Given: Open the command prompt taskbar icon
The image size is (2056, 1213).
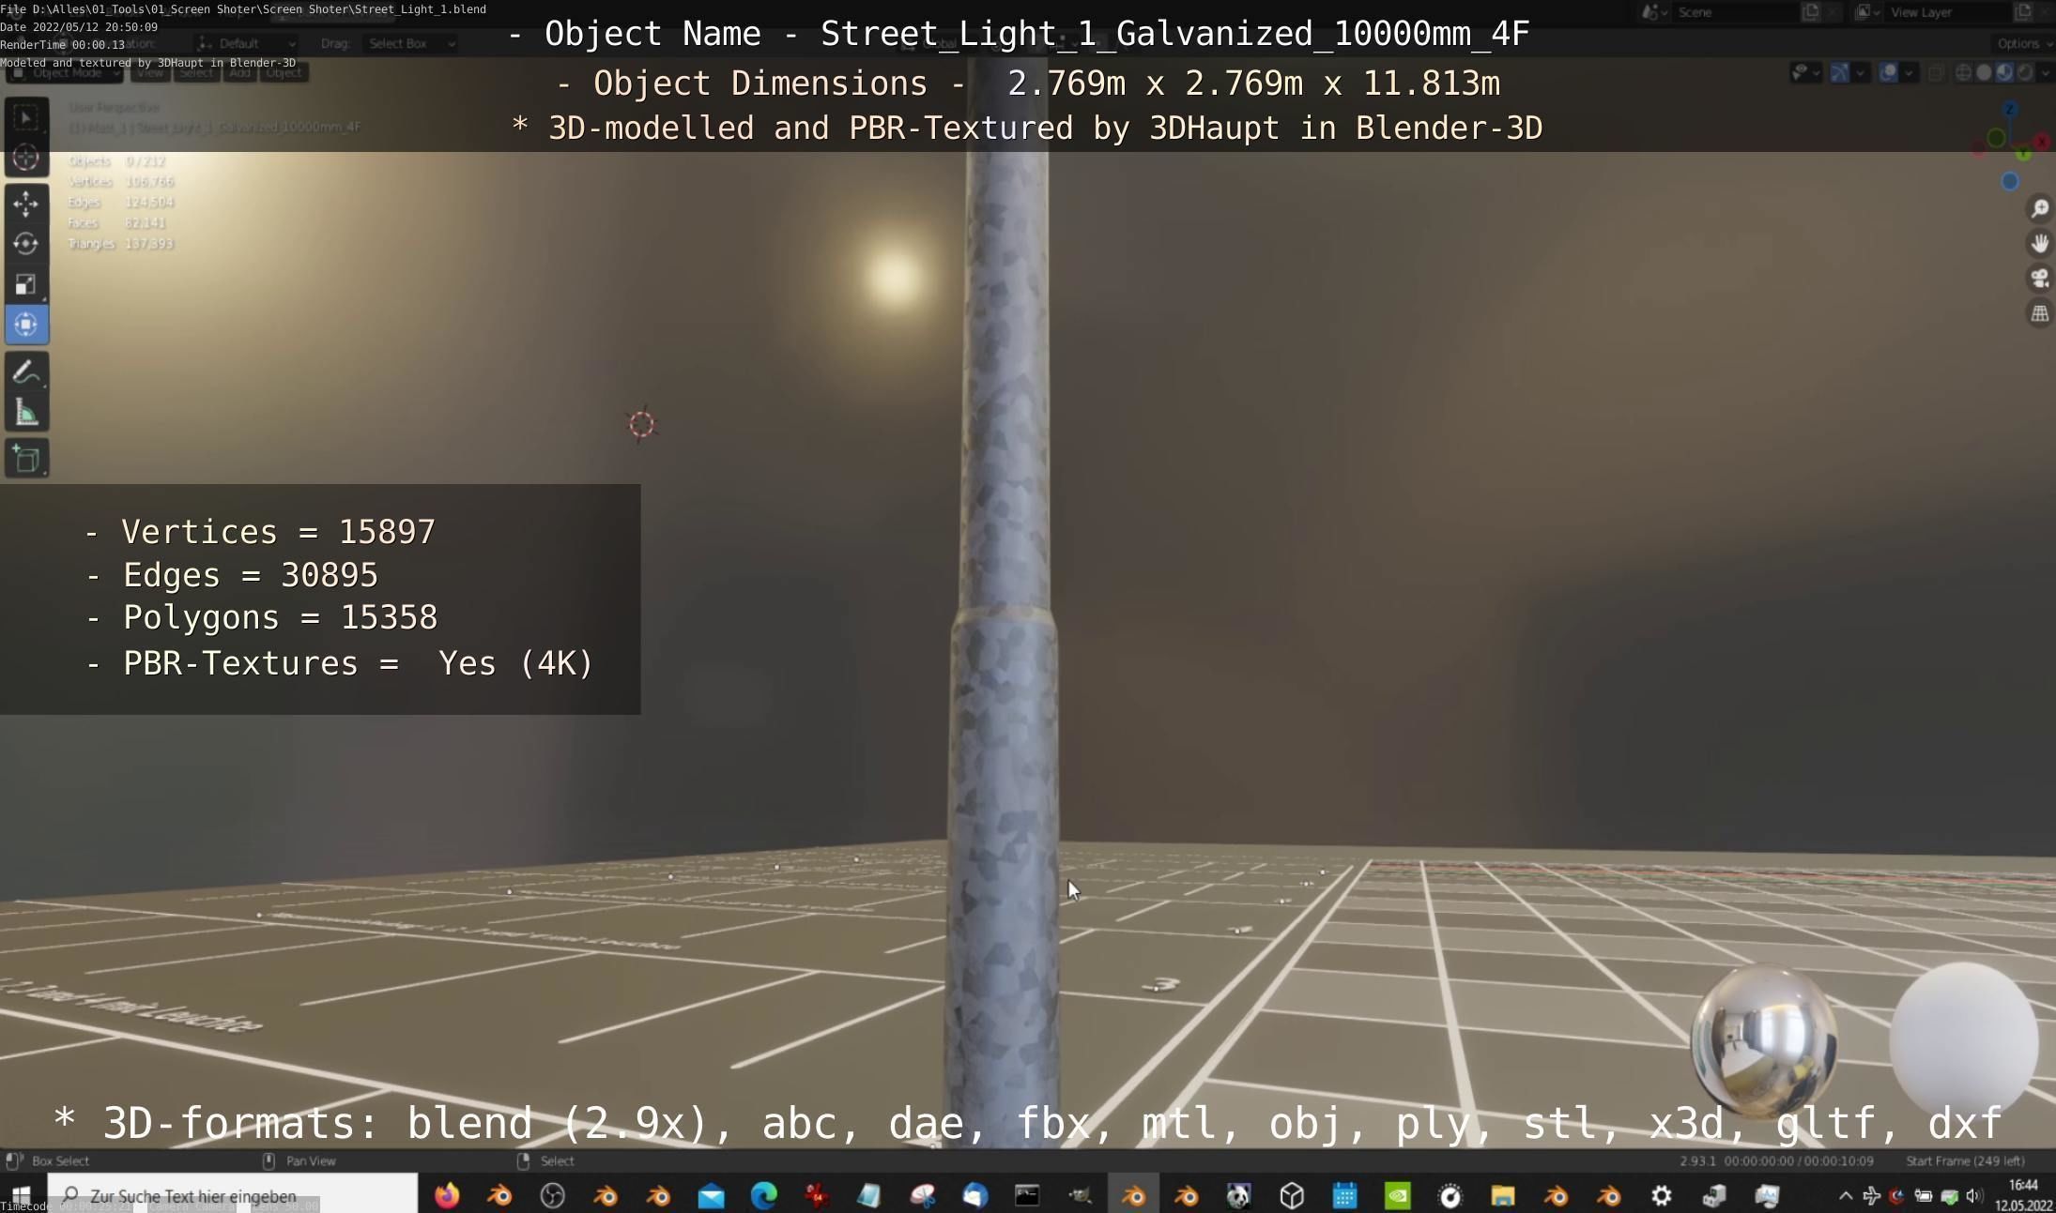Looking at the screenshot, I should coord(1027,1195).
